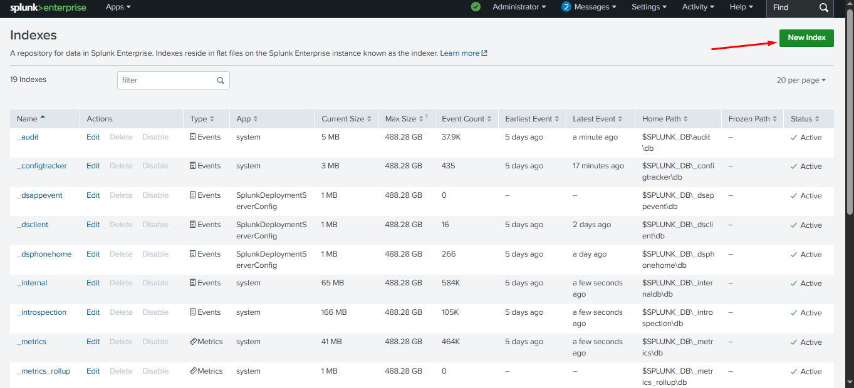Click the Messages count badge icon
The height and width of the screenshot is (388, 854).
(x=566, y=7)
